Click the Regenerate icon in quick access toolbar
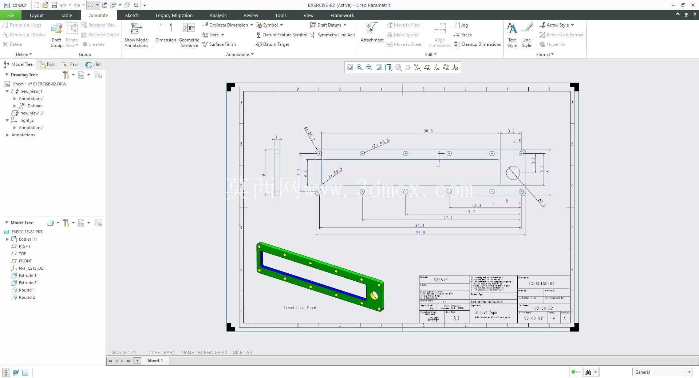This screenshot has width=699, height=378. (104, 5)
